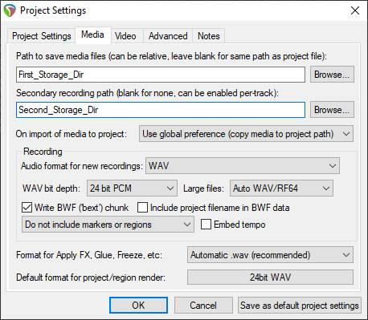Close the Project Settings dialog
The width and height of the screenshot is (368, 320).
(x=355, y=10)
